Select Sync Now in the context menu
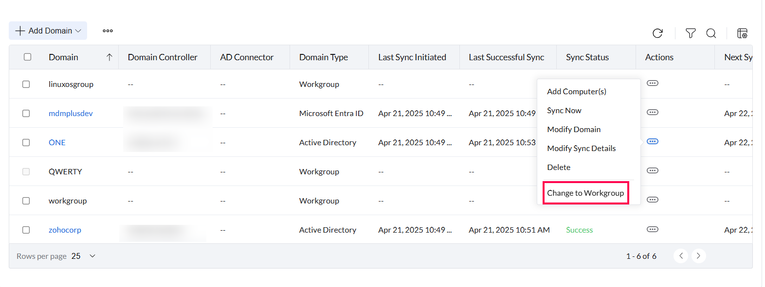Image resolution: width=765 pixels, height=287 pixels. (x=564, y=110)
